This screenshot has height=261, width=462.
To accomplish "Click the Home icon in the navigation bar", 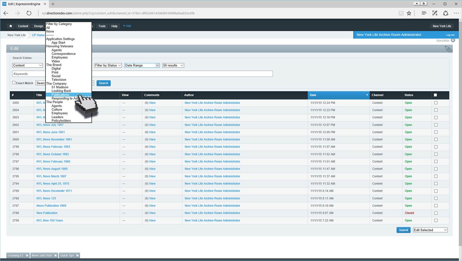I will pos(11,26).
